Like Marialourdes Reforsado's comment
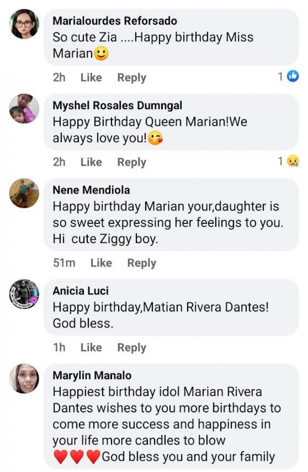Image resolution: width=308 pixels, height=472 pixels. point(91,77)
